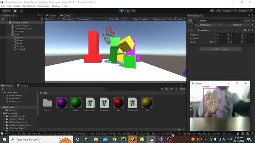This screenshot has width=255, height=143.
Task: Open the cloud services icon
Action: (x=15, y=11)
